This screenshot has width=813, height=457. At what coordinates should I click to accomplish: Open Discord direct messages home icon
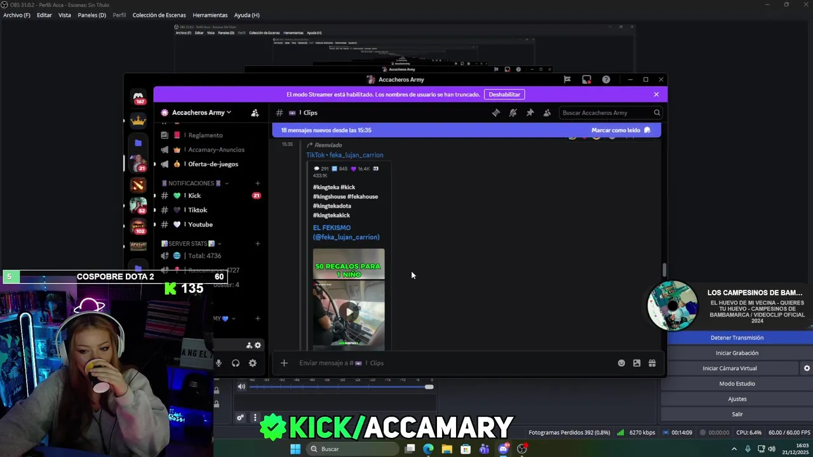[138, 97]
